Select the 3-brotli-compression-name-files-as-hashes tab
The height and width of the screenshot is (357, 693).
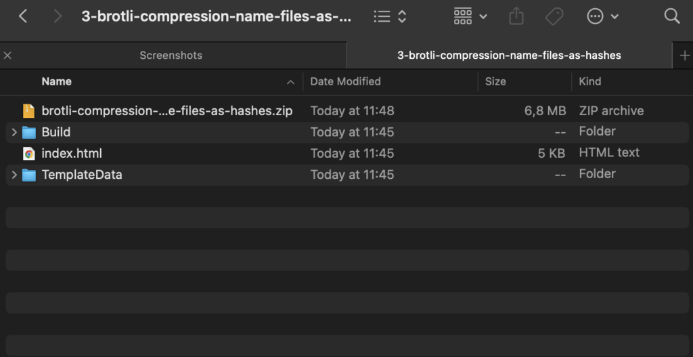click(509, 56)
